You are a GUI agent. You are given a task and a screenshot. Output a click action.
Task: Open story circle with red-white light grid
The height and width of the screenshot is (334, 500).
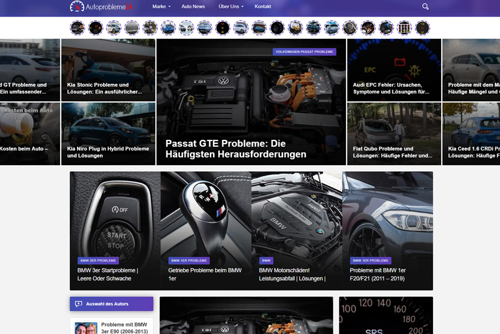[x=404, y=28]
